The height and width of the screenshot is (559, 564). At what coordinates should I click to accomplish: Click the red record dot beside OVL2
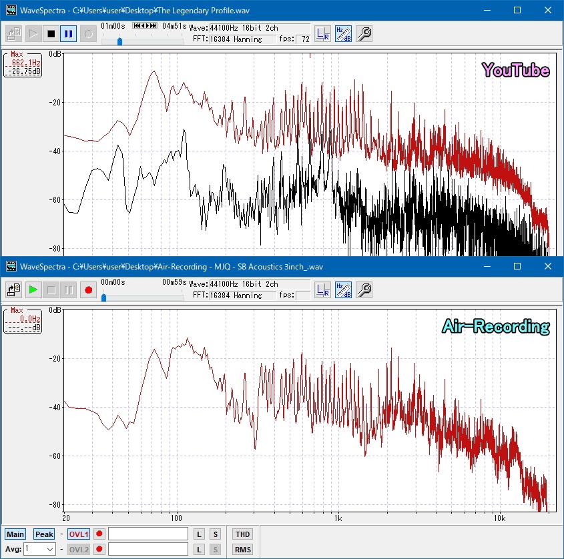point(99,549)
